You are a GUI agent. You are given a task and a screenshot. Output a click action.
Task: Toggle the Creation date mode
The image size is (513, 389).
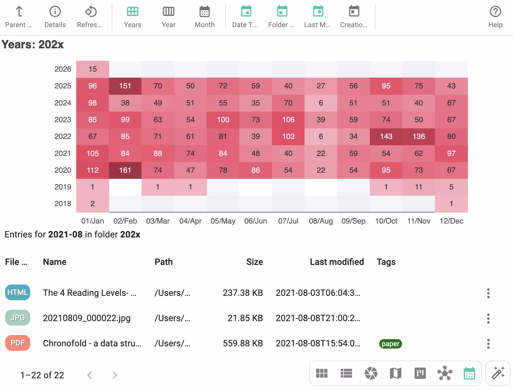(x=354, y=17)
